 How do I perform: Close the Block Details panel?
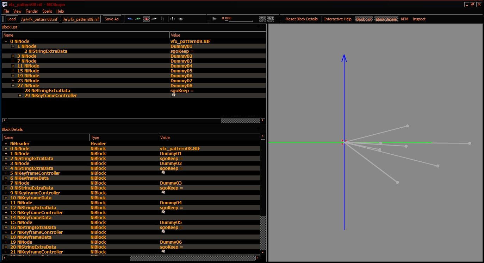263,129
